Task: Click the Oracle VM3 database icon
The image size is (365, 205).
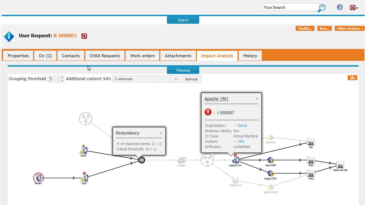Action: [235, 181]
